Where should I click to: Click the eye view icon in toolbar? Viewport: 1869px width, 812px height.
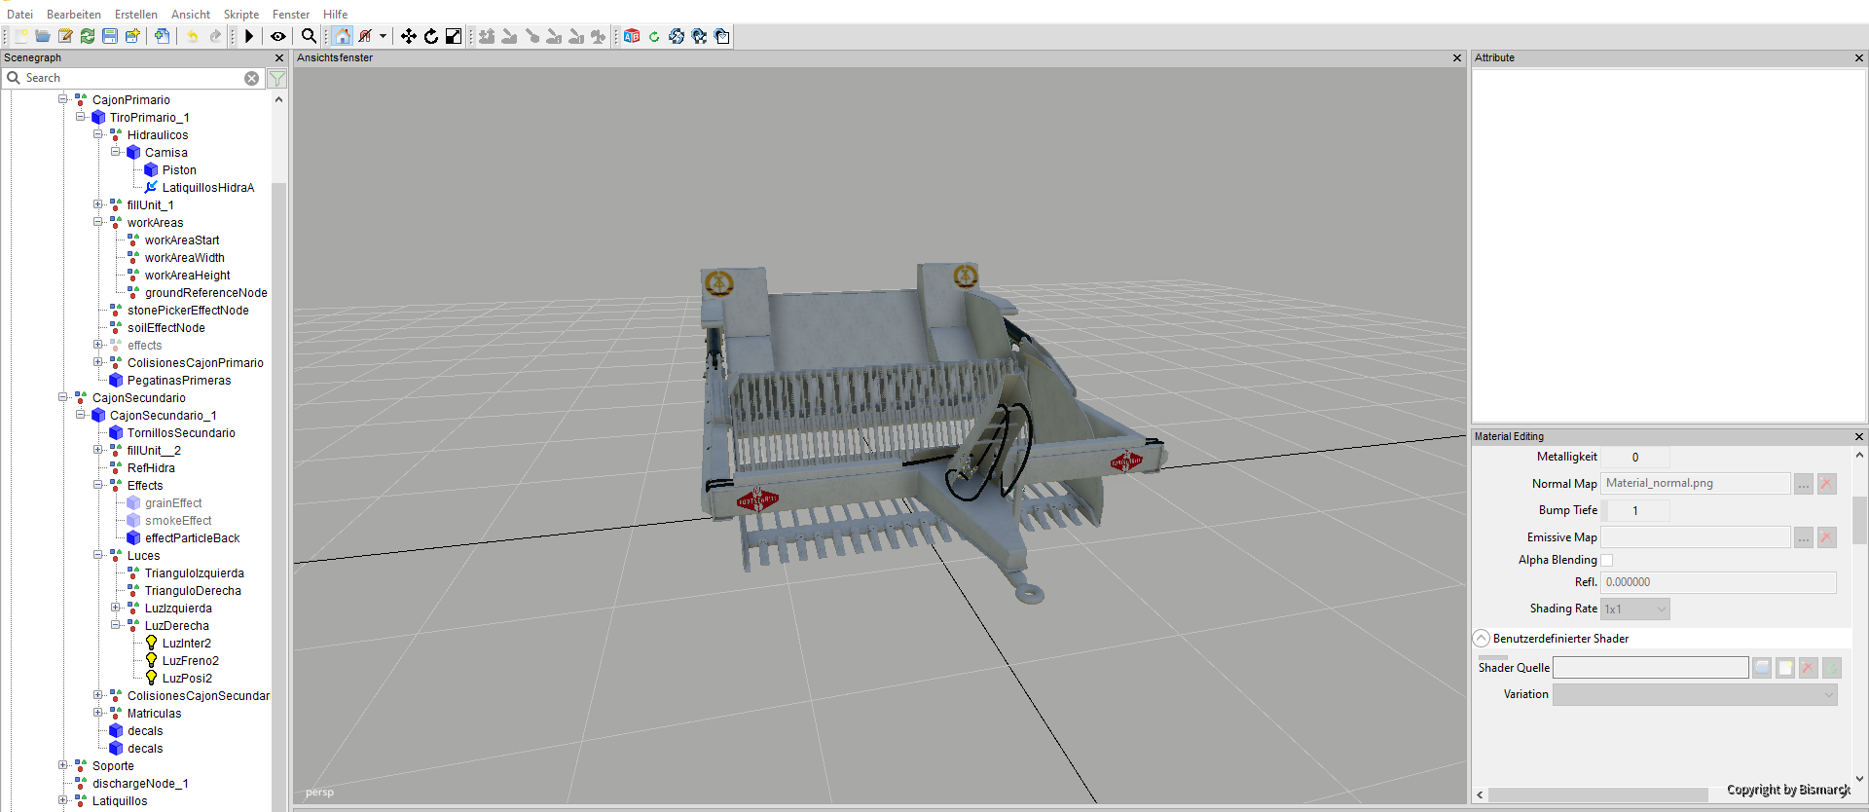278,36
